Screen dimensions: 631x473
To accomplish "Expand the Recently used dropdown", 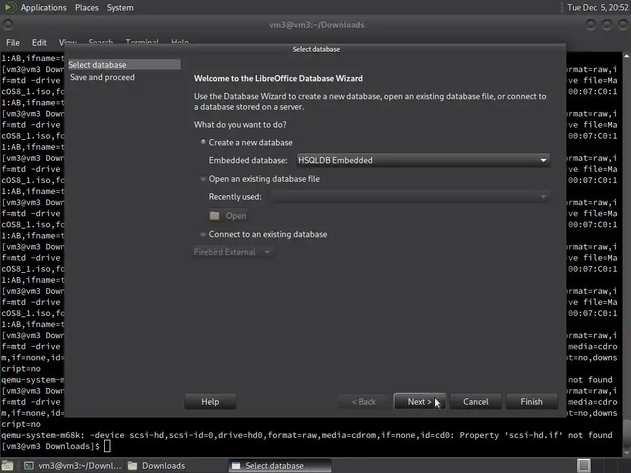I will (x=410, y=196).
